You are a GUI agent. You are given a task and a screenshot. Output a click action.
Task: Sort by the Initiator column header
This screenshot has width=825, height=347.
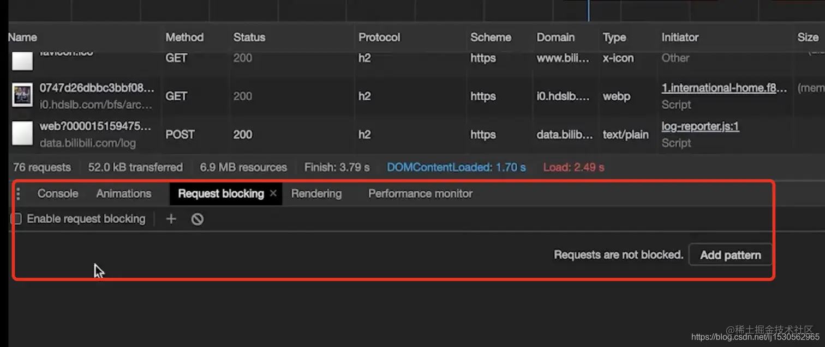(680, 38)
